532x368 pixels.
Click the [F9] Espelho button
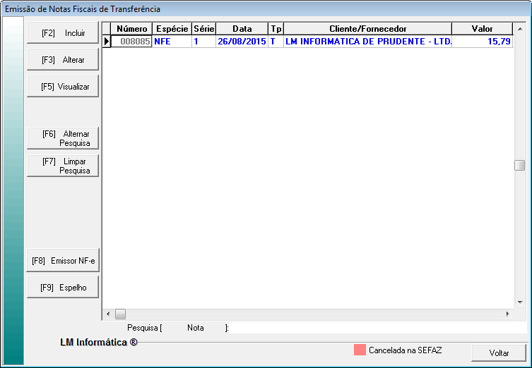coord(63,288)
